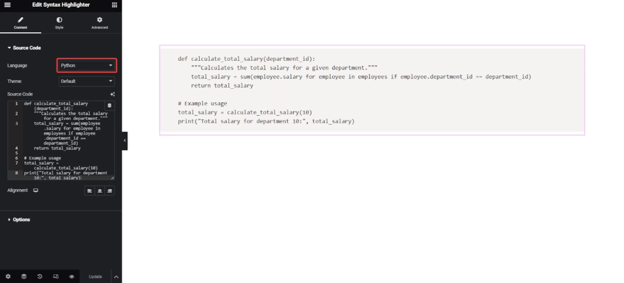Image resolution: width=624 pixels, height=283 pixels.
Task: Collapse the Source Code section
Action: (x=24, y=47)
